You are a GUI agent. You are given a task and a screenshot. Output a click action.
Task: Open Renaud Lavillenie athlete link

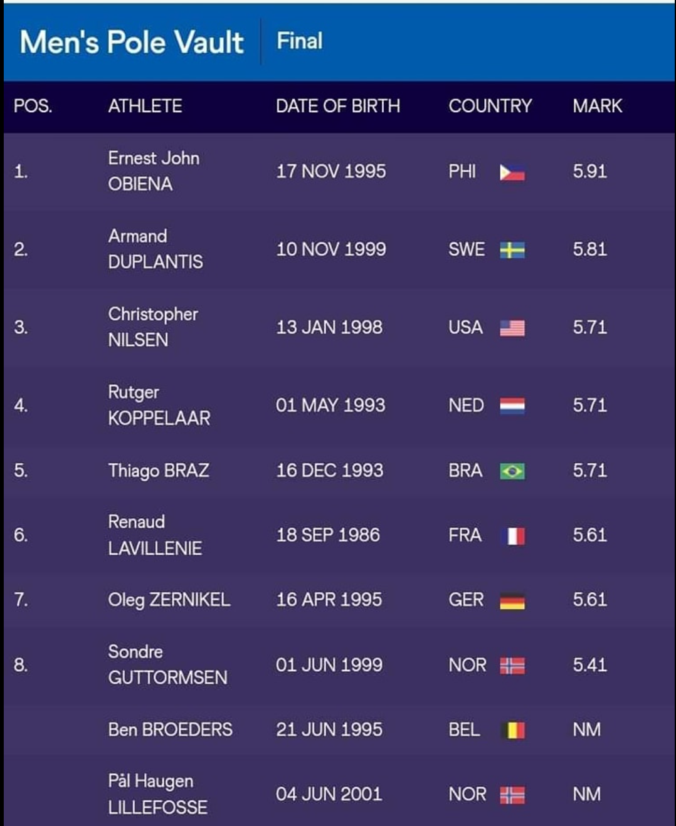tap(155, 535)
